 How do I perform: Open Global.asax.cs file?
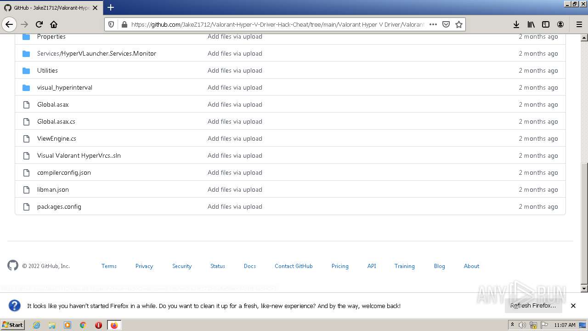tap(56, 121)
